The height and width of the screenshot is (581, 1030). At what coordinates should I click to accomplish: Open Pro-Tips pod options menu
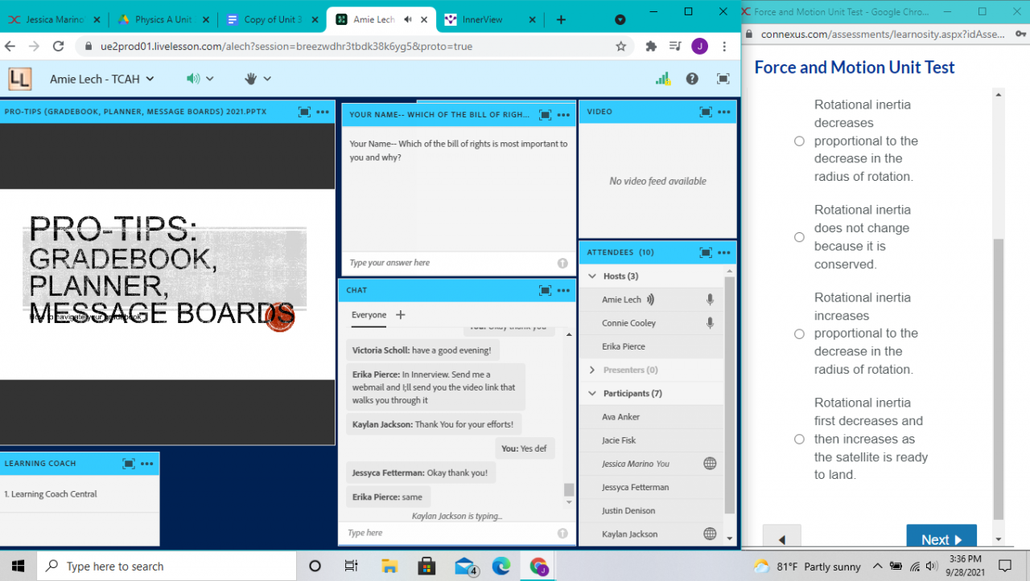(323, 112)
